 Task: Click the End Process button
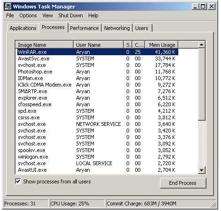coord(183,183)
